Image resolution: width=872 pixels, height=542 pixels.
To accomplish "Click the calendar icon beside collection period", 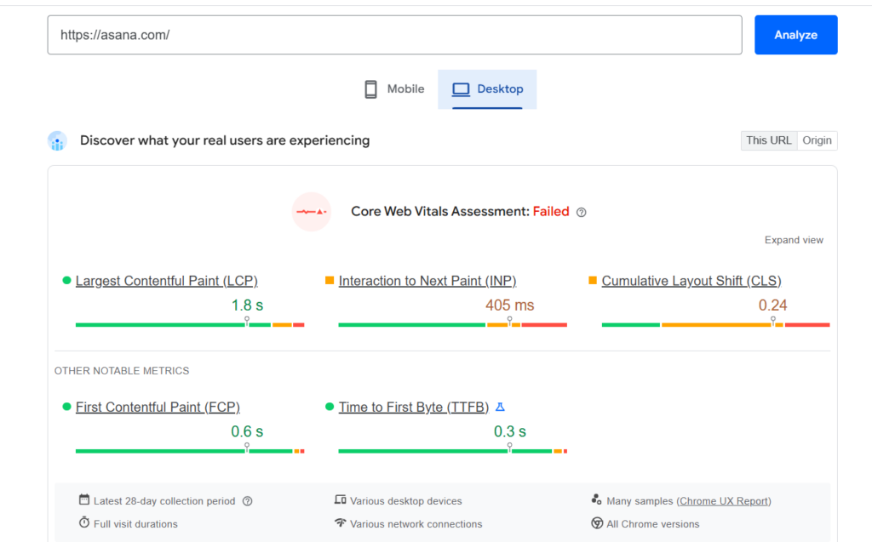I will pos(84,500).
